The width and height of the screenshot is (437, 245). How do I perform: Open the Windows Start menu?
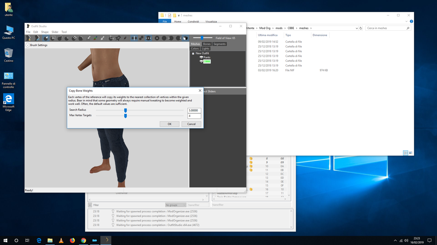pyautogui.click(x=5, y=240)
